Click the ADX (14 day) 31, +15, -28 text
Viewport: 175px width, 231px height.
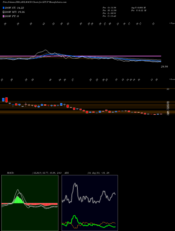coord(98,173)
